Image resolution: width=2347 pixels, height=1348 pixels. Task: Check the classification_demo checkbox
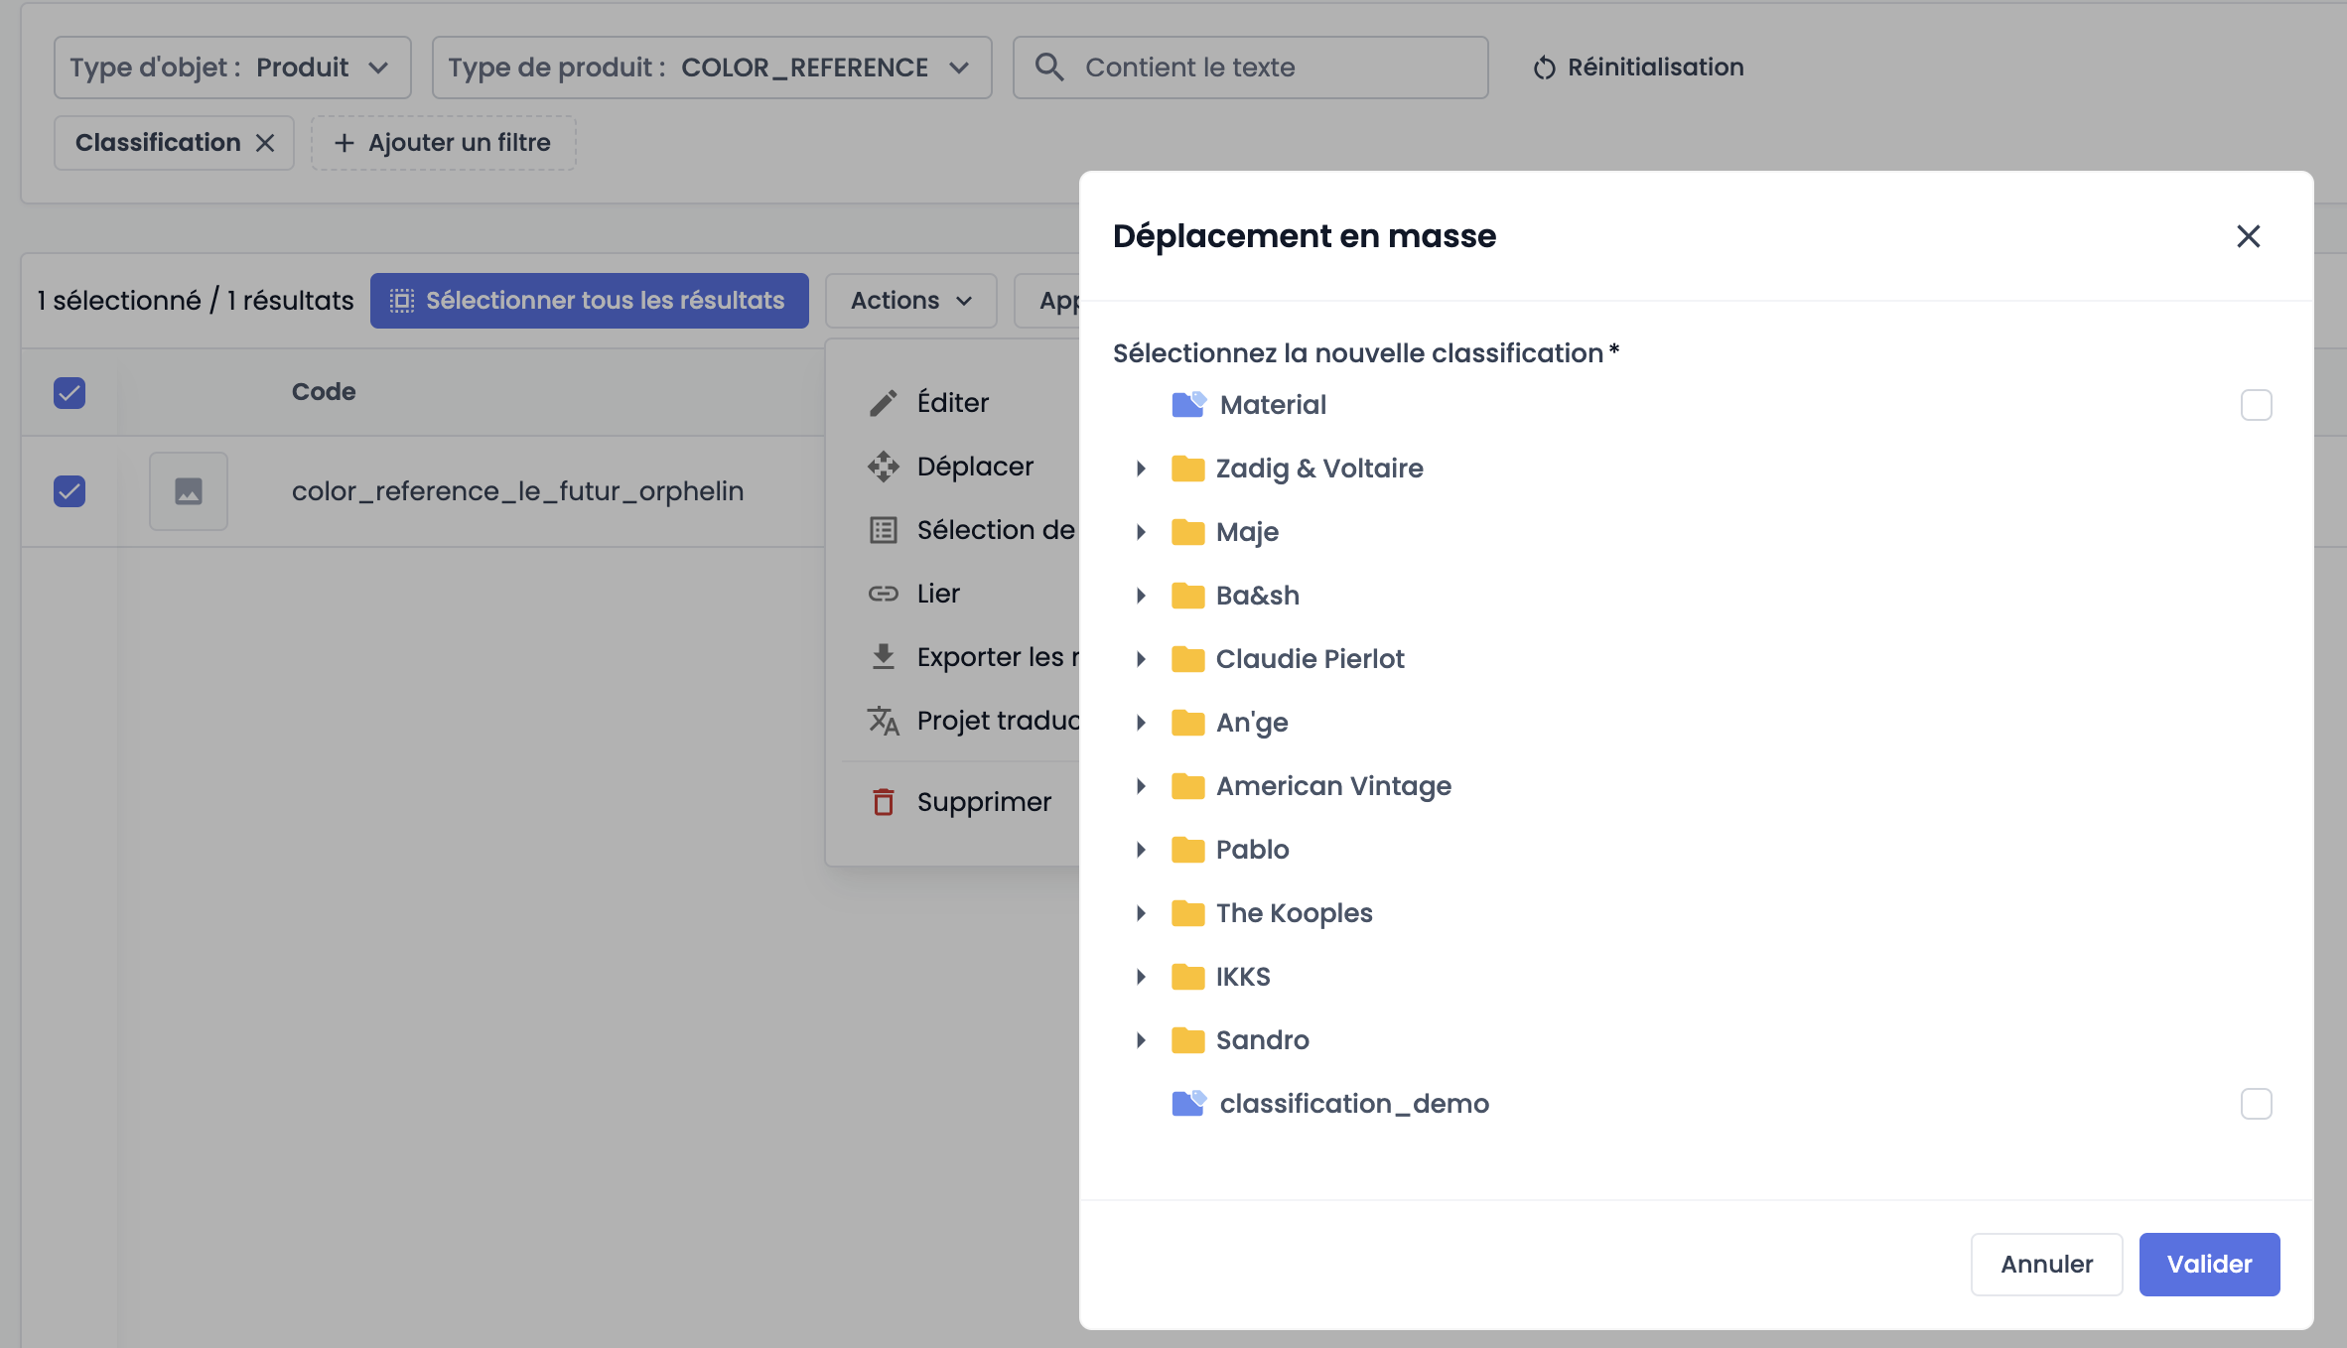pyautogui.click(x=2256, y=1104)
